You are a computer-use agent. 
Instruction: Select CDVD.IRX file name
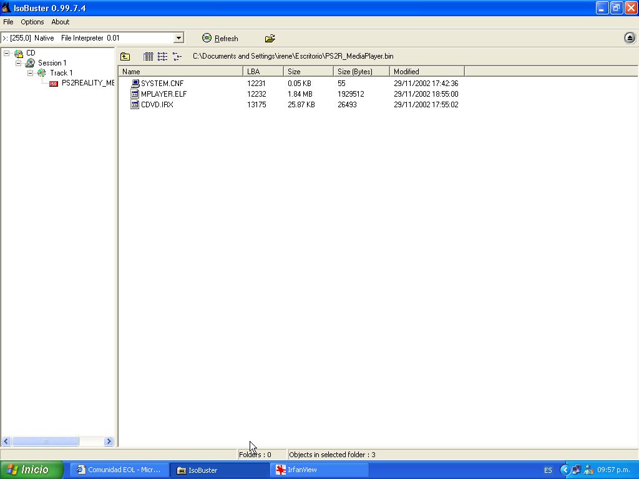click(x=157, y=105)
